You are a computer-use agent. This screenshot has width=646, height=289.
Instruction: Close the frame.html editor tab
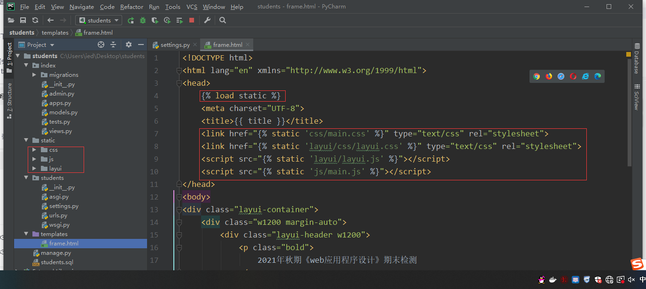tap(248, 45)
